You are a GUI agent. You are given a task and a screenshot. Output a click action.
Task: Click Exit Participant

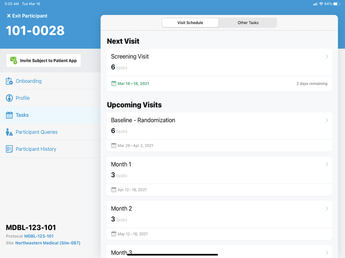[x=27, y=16]
